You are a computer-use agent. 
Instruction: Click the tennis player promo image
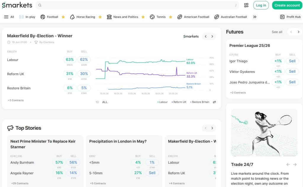click(x=264, y=133)
